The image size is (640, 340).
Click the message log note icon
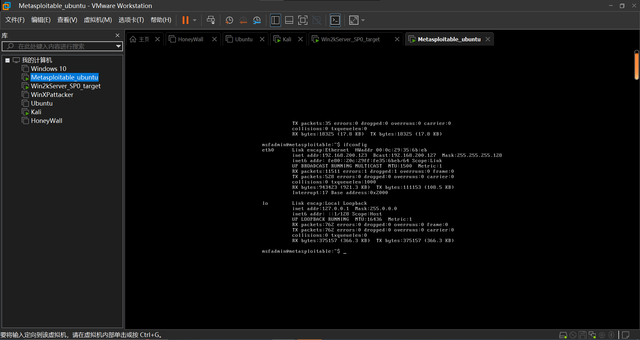[x=626, y=335]
